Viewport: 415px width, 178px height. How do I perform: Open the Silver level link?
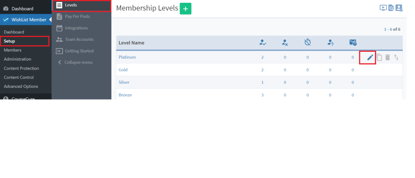point(124,83)
